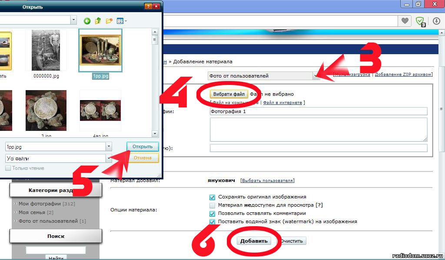Expand the Усі файли file type dropdown
Image resolution: width=445 pixels, height=260 pixels.
coord(109,159)
